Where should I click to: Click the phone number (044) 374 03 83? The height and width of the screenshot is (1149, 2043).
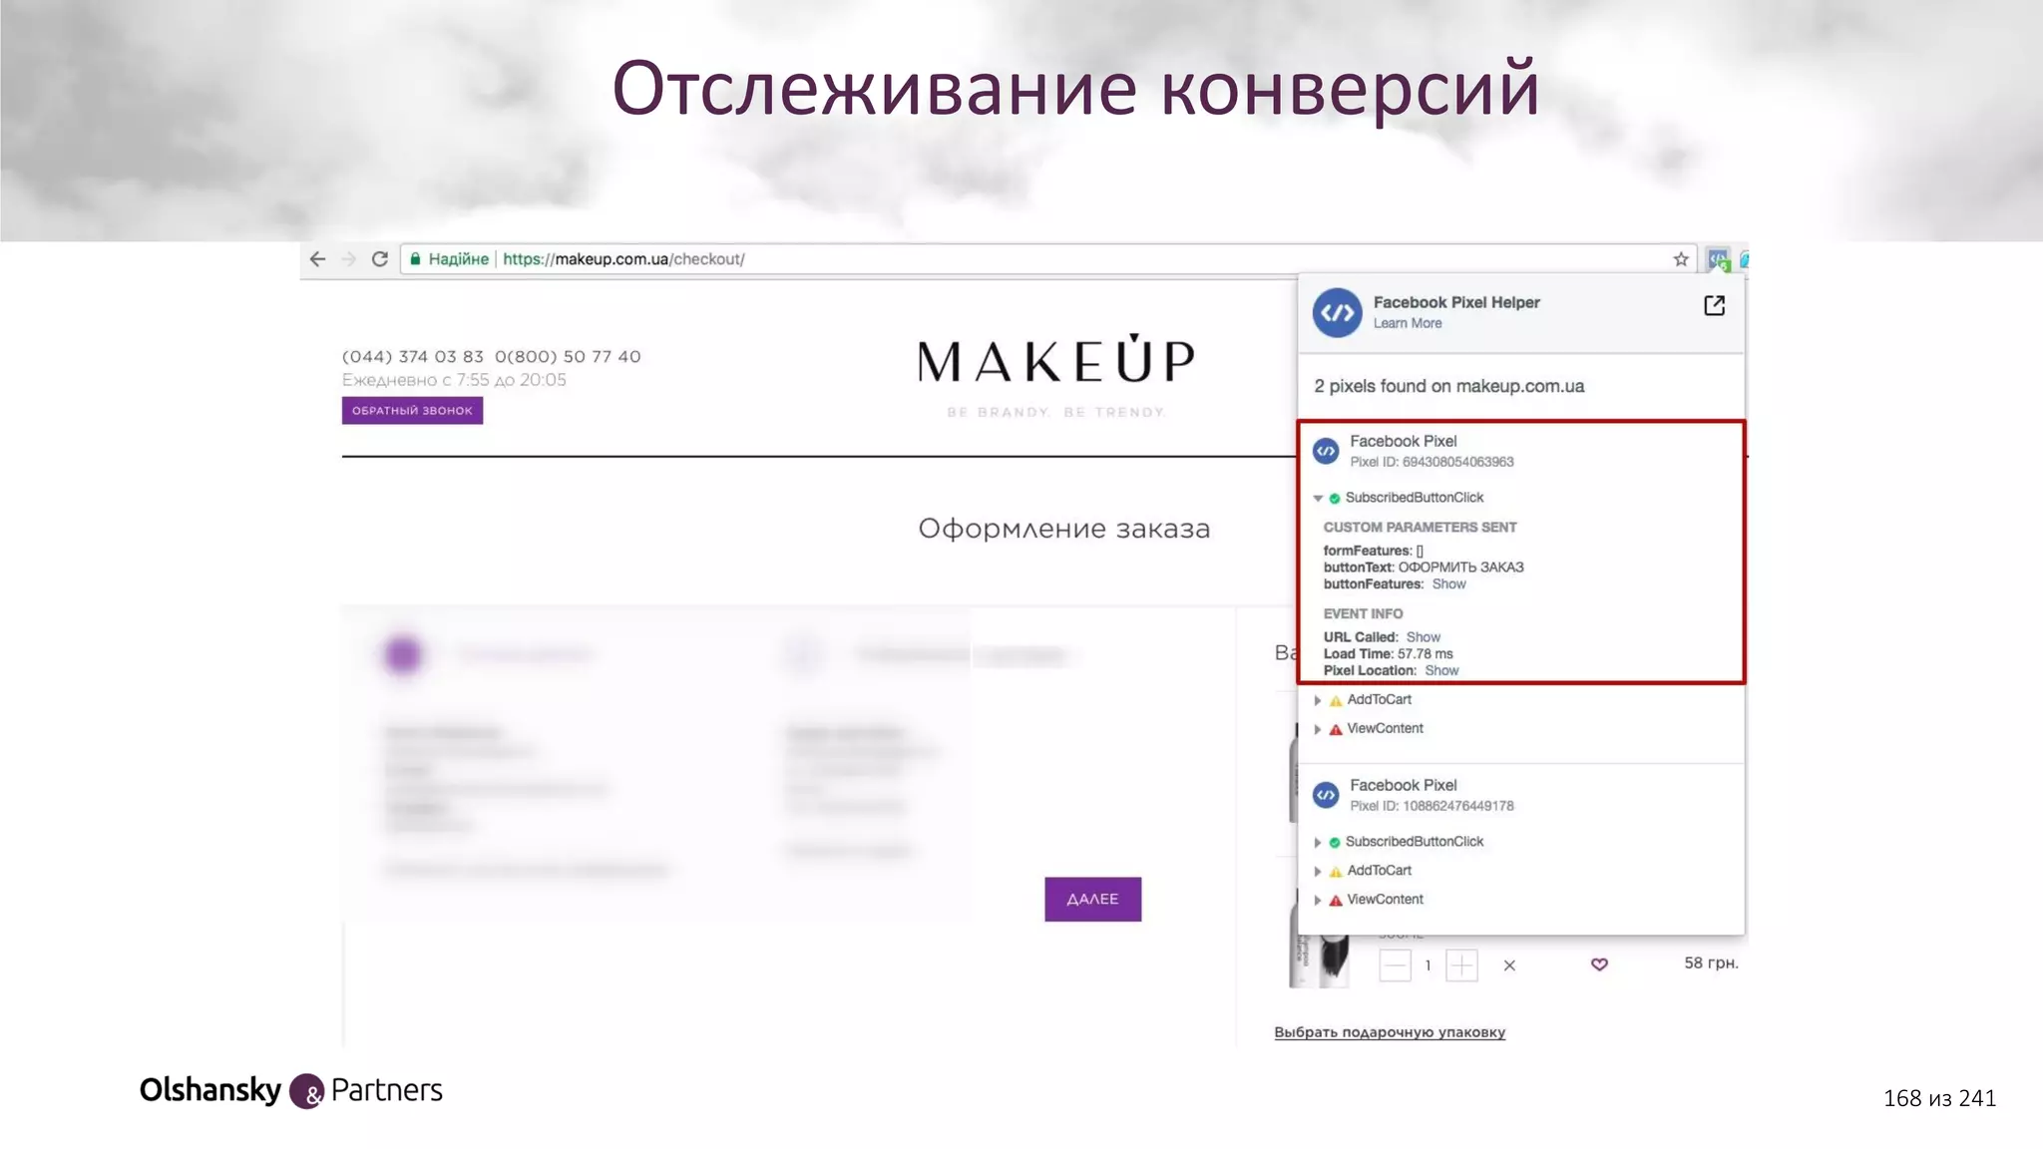[x=412, y=357]
